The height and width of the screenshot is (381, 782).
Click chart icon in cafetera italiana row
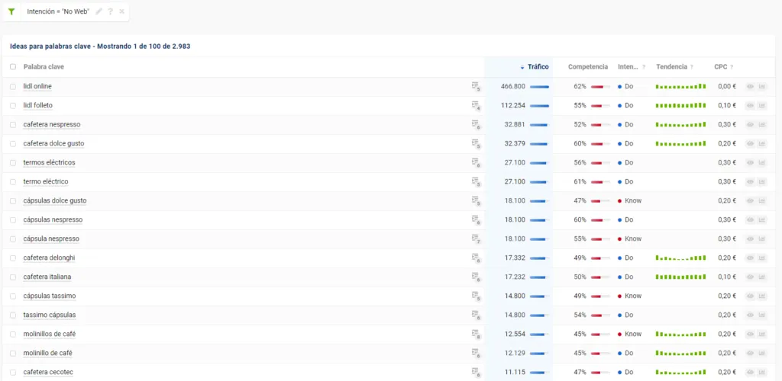(x=761, y=277)
